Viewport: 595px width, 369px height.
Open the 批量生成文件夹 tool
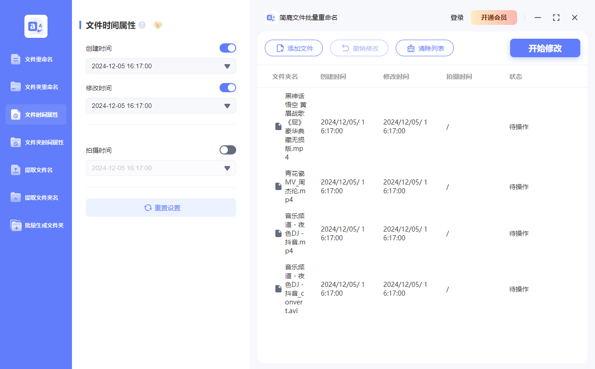36,225
